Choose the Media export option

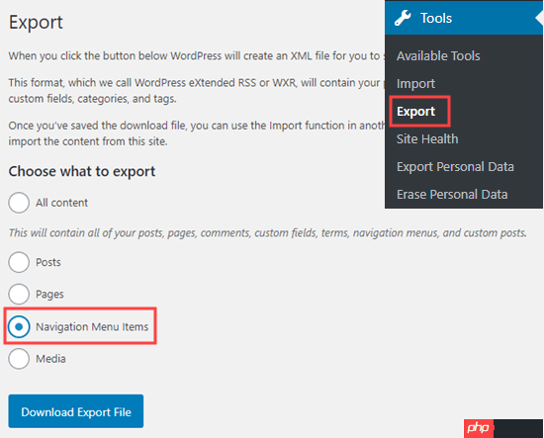point(19,359)
